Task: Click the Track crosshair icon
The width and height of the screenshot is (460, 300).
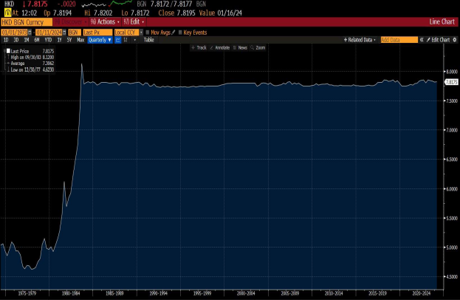Action: click(x=193, y=47)
